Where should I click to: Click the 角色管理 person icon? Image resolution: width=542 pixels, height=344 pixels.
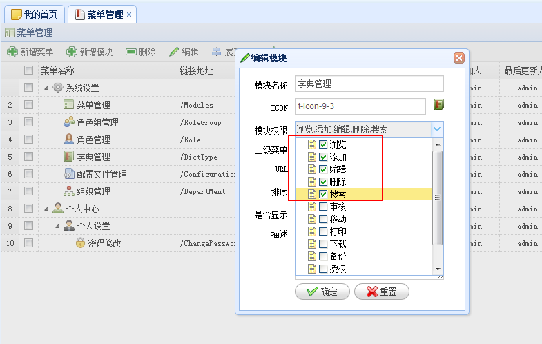tap(69, 139)
